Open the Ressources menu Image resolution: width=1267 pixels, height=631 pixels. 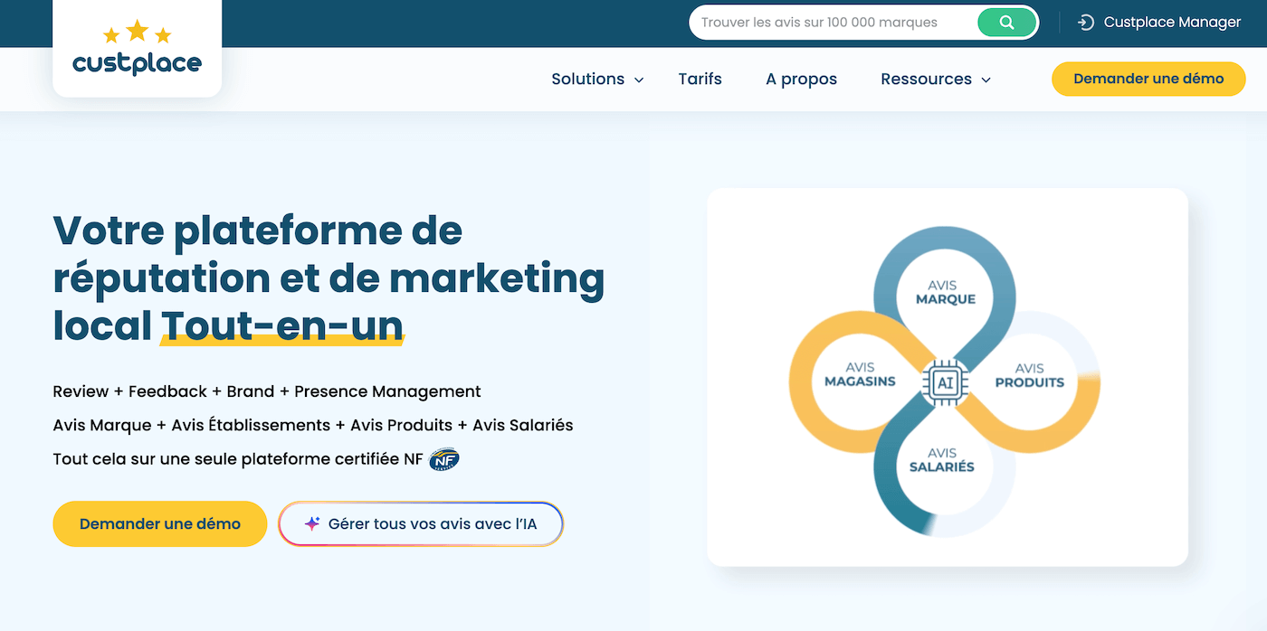coord(926,80)
